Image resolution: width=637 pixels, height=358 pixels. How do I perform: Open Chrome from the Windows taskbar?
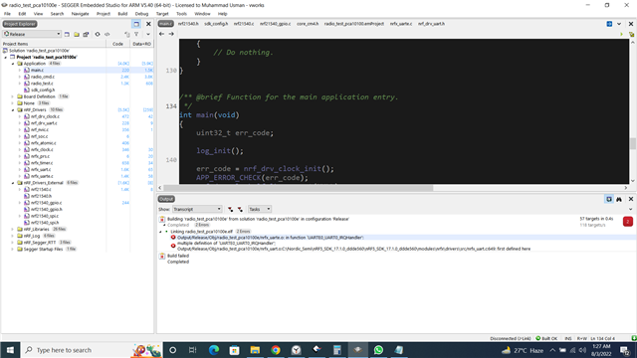[x=276, y=350]
